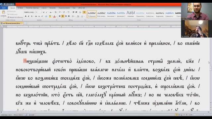Click the Clear Formatting eraser icon
The image size is (212, 119).
(56, 12)
